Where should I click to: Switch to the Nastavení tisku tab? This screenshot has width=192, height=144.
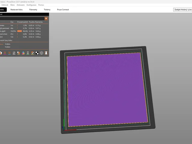(x=16, y=10)
